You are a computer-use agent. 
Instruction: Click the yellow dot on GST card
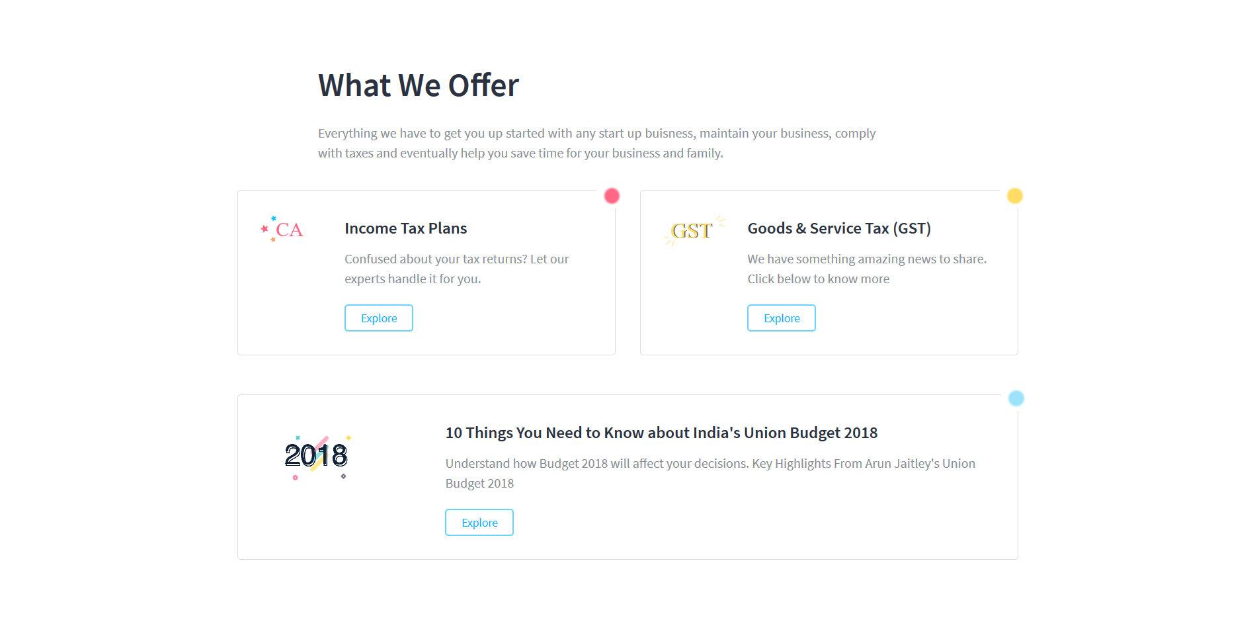click(x=1014, y=196)
